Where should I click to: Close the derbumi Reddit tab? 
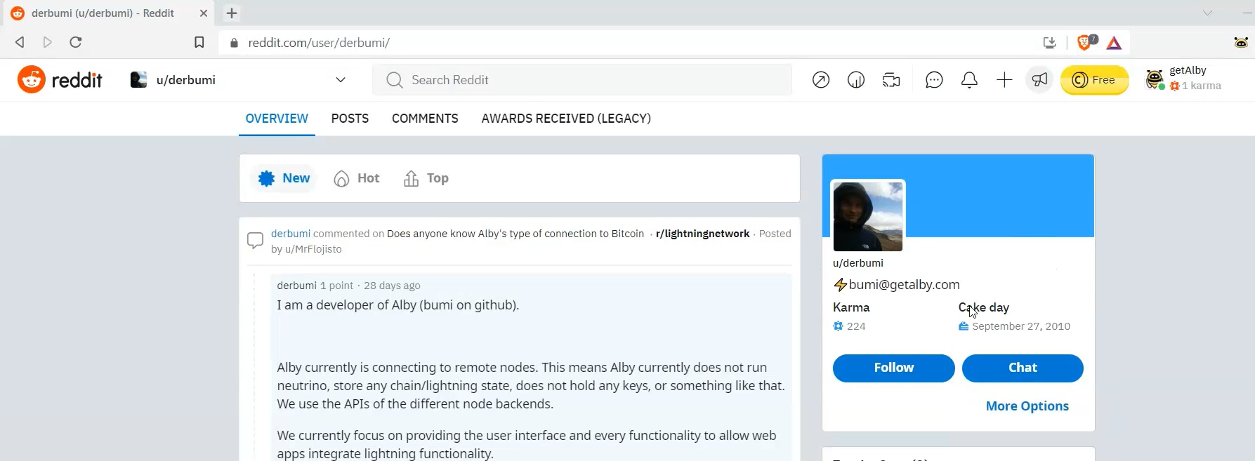204,13
